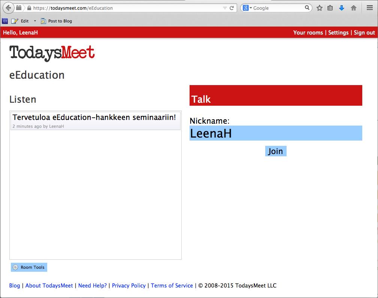Sign out of TodaysMeet
This screenshot has height=298, width=378.
click(364, 33)
